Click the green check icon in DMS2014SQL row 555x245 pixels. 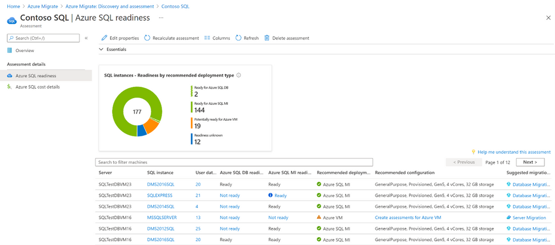[319, 206]
